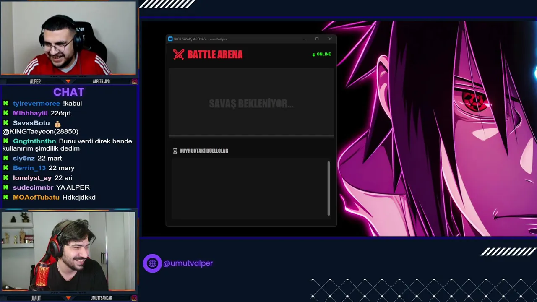Click the Kick badge beside Berrin_13
Viewport: 537px width, 302px height.
coord(6,168)
